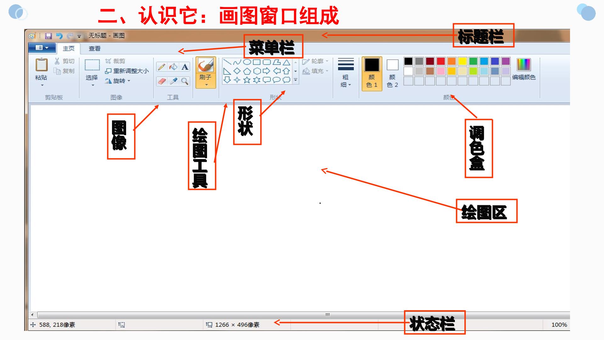Click the 1266 × 496像素 canvas size readout
604x340 pixels.
(237, 325)
